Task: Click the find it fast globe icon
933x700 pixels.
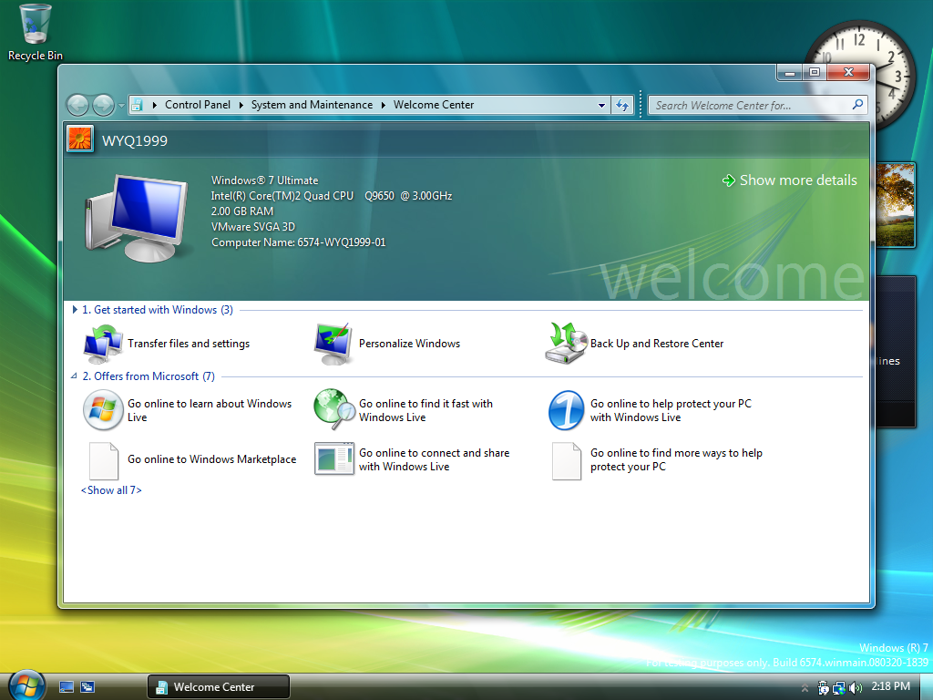Action: (x=334, y=410)
